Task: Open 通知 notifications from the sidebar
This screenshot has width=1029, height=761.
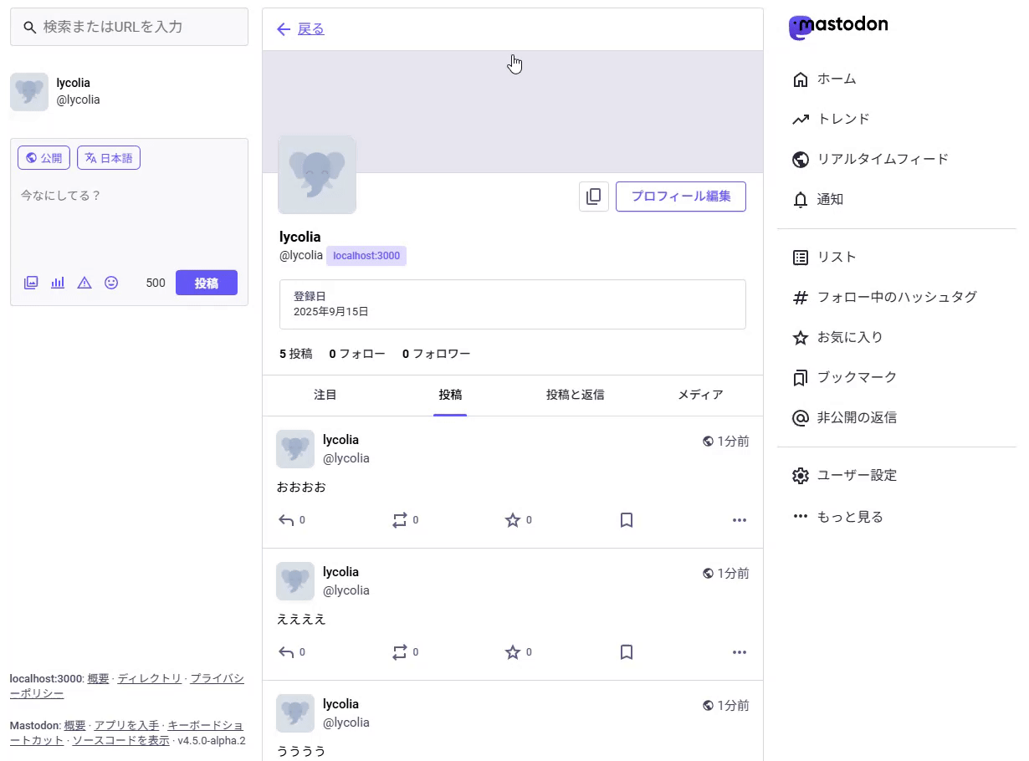Action: coord(829,199)
